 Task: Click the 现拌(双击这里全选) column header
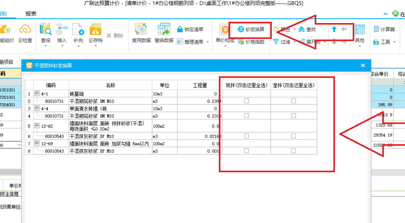point(247,85)
